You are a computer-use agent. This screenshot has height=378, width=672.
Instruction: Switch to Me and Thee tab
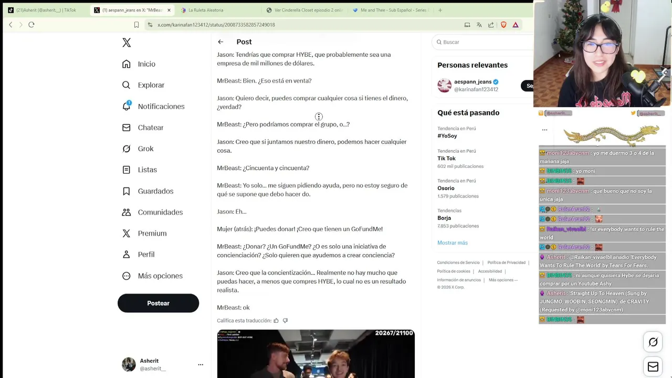391,10
